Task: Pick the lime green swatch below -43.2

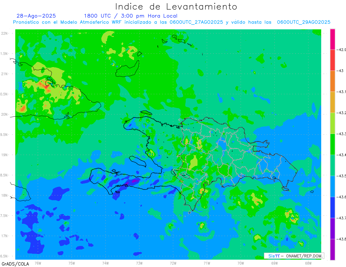Action: coord(332,123)
